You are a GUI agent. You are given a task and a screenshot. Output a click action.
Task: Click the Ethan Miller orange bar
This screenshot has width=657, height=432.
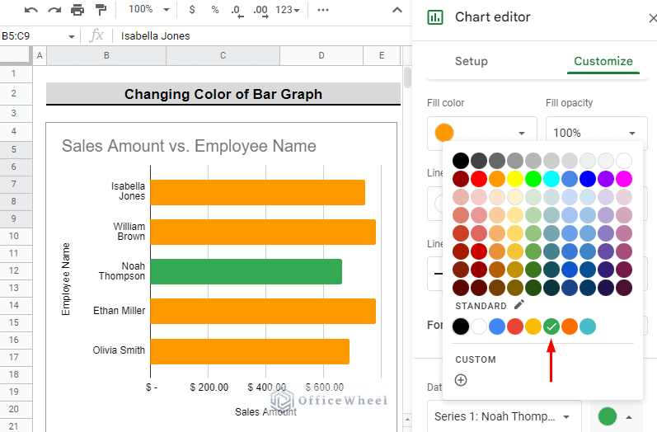point(263,311)
